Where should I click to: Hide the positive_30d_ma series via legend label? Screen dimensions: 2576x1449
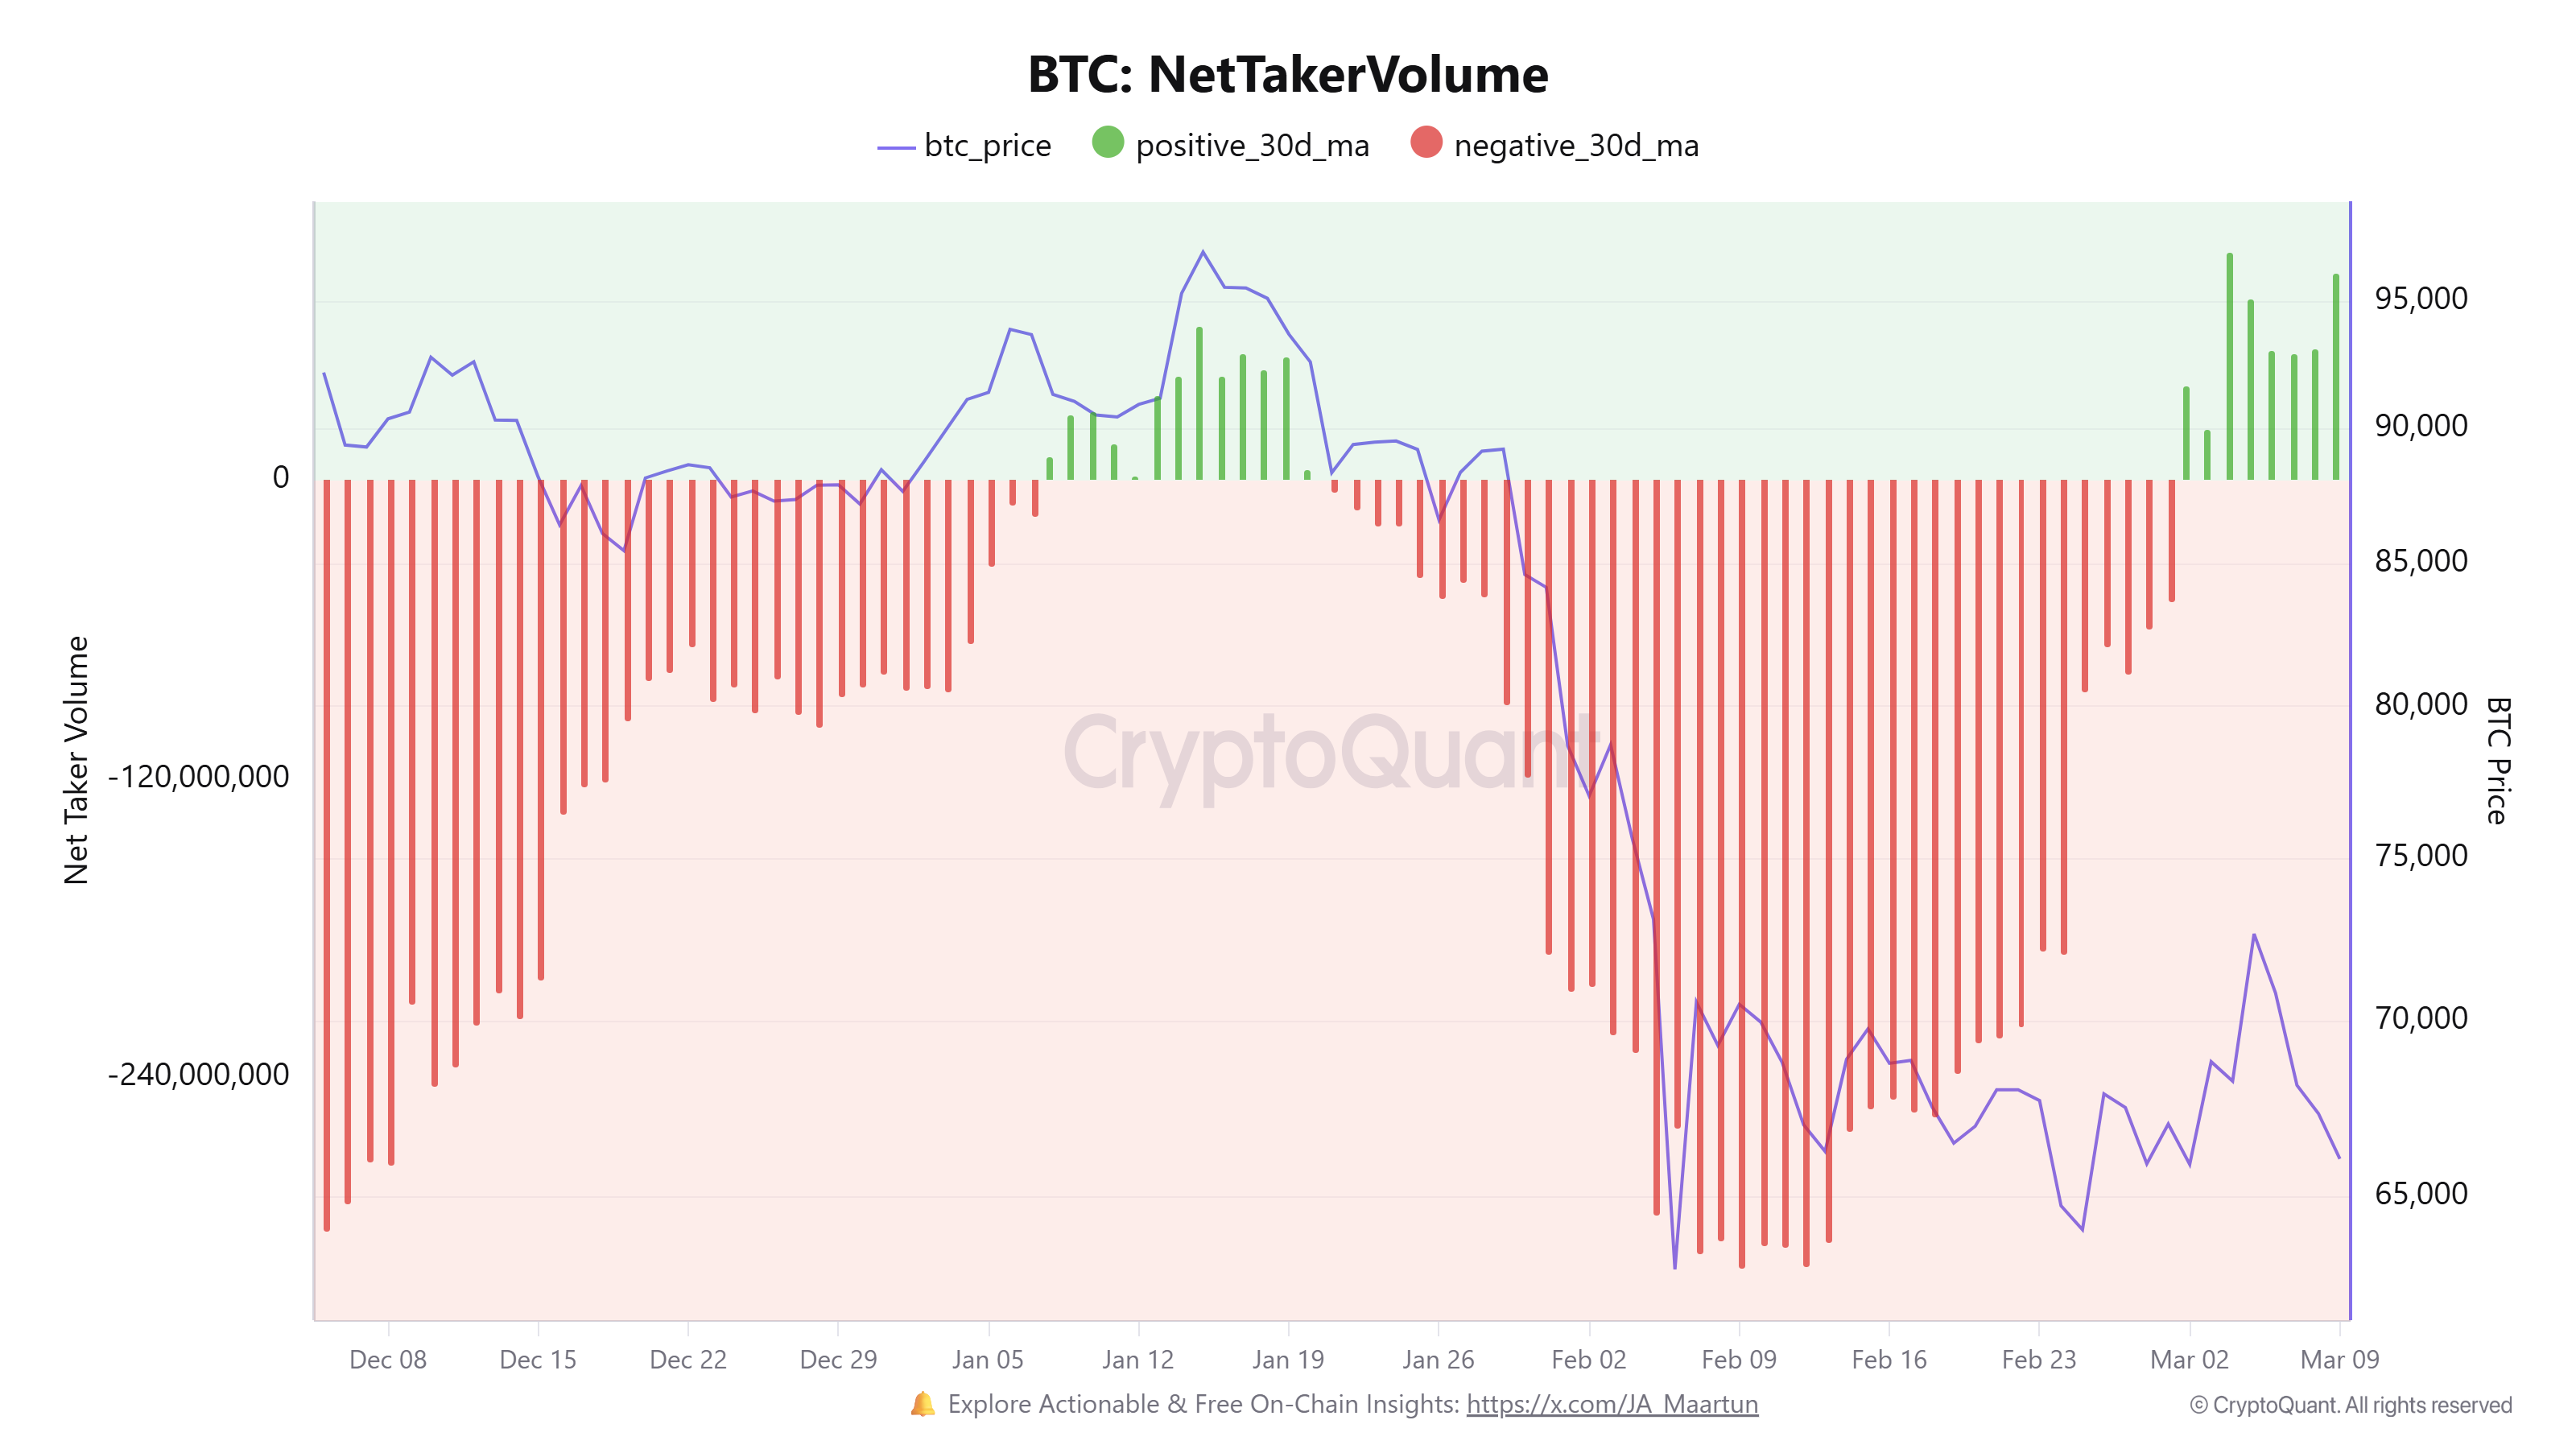click(1252, 146)
